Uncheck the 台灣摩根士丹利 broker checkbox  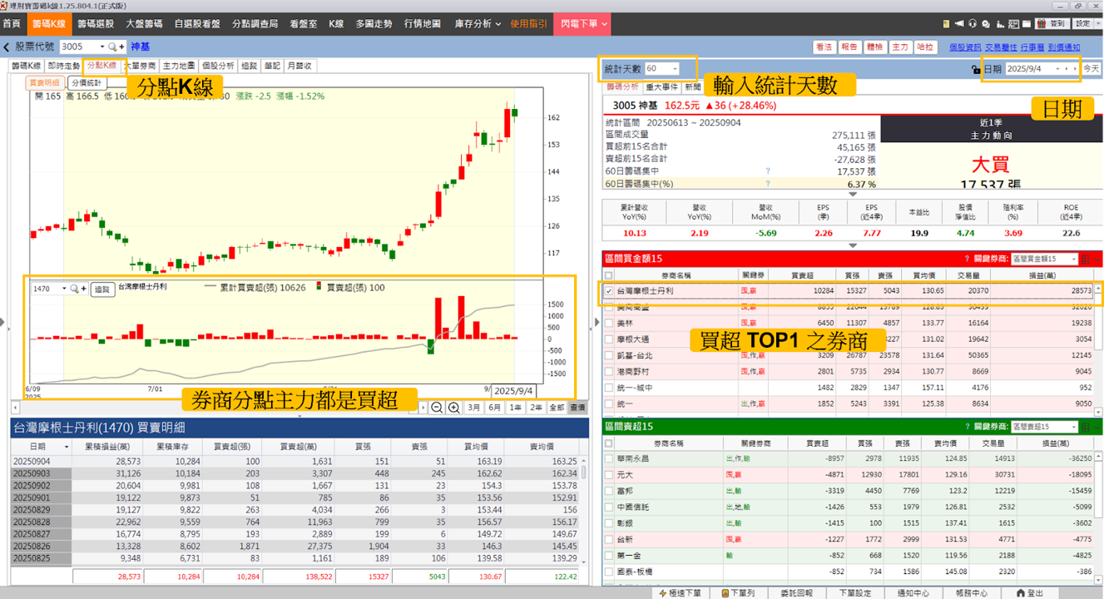pos(609,291)
